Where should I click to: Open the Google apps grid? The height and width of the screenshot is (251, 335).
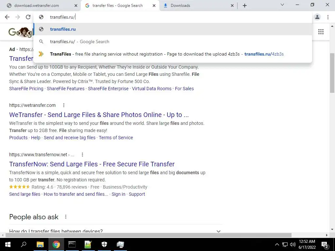(x=321, y=32)
